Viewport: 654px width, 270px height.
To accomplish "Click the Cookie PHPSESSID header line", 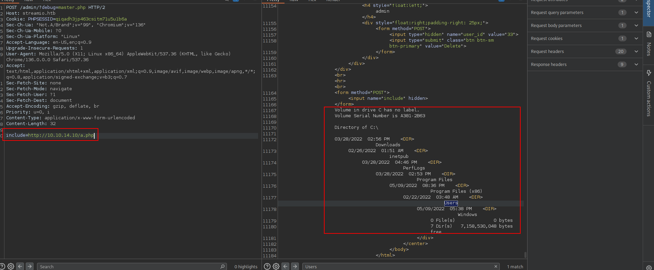I will [66, 19].
